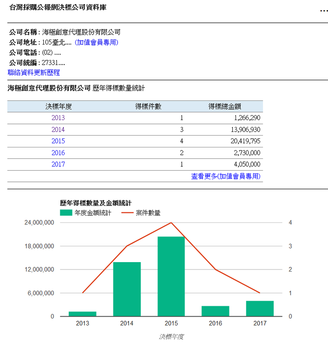
Task: Click the 2016 green bar in chart
Action: pos(215,311)
